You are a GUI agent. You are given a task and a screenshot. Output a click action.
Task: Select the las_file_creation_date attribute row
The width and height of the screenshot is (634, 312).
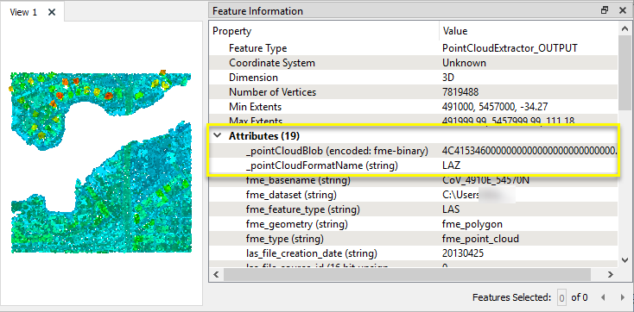414,253
